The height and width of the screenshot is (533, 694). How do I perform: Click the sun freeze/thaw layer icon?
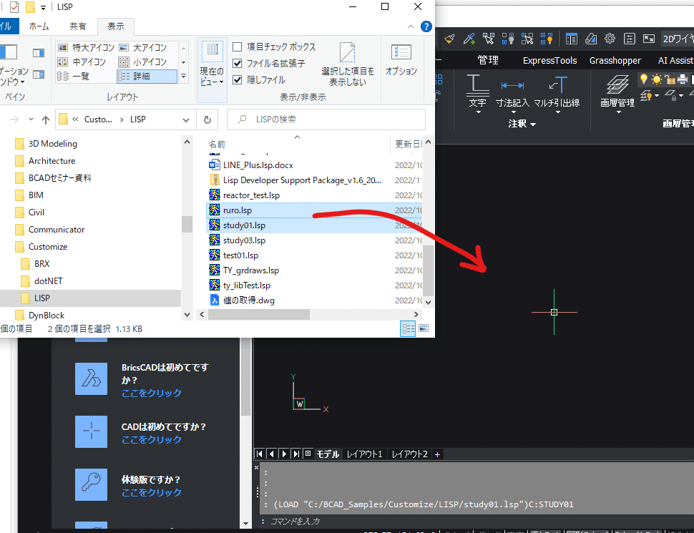click(657, 79)
